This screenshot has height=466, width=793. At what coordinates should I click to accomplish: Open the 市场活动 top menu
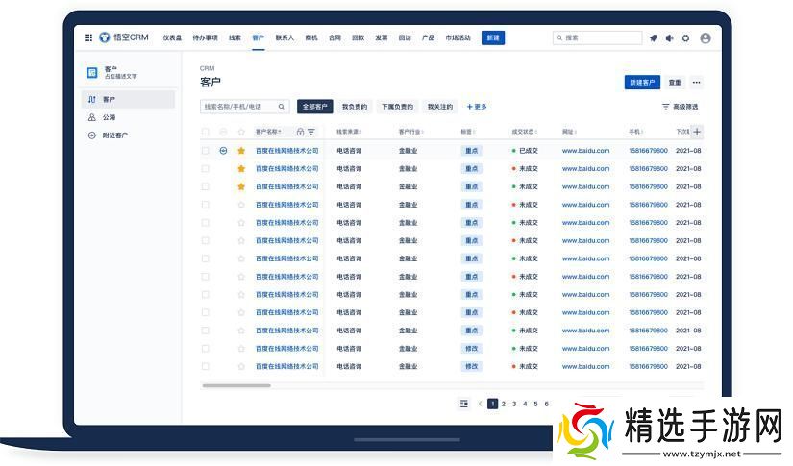tap(458, 37)
